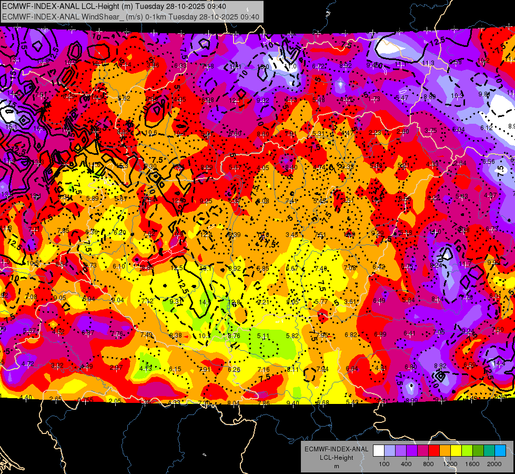Click the white legend color swatch
This screenshot has height=474, width=515.
point(379,451)
